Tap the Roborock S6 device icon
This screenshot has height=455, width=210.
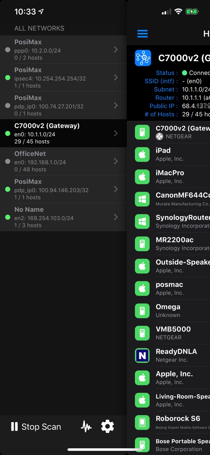coord(142,422)
